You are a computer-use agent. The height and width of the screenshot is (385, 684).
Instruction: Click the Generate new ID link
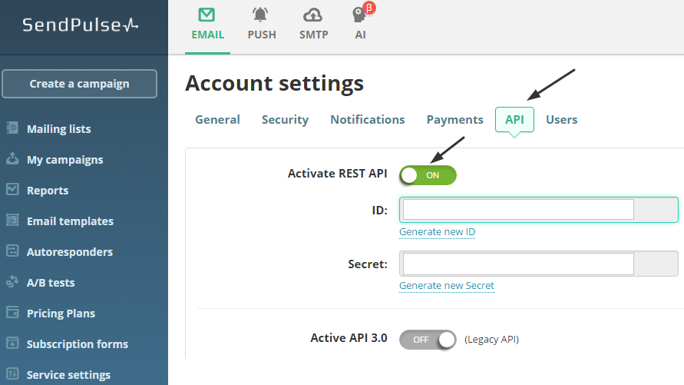coord(437,232)
